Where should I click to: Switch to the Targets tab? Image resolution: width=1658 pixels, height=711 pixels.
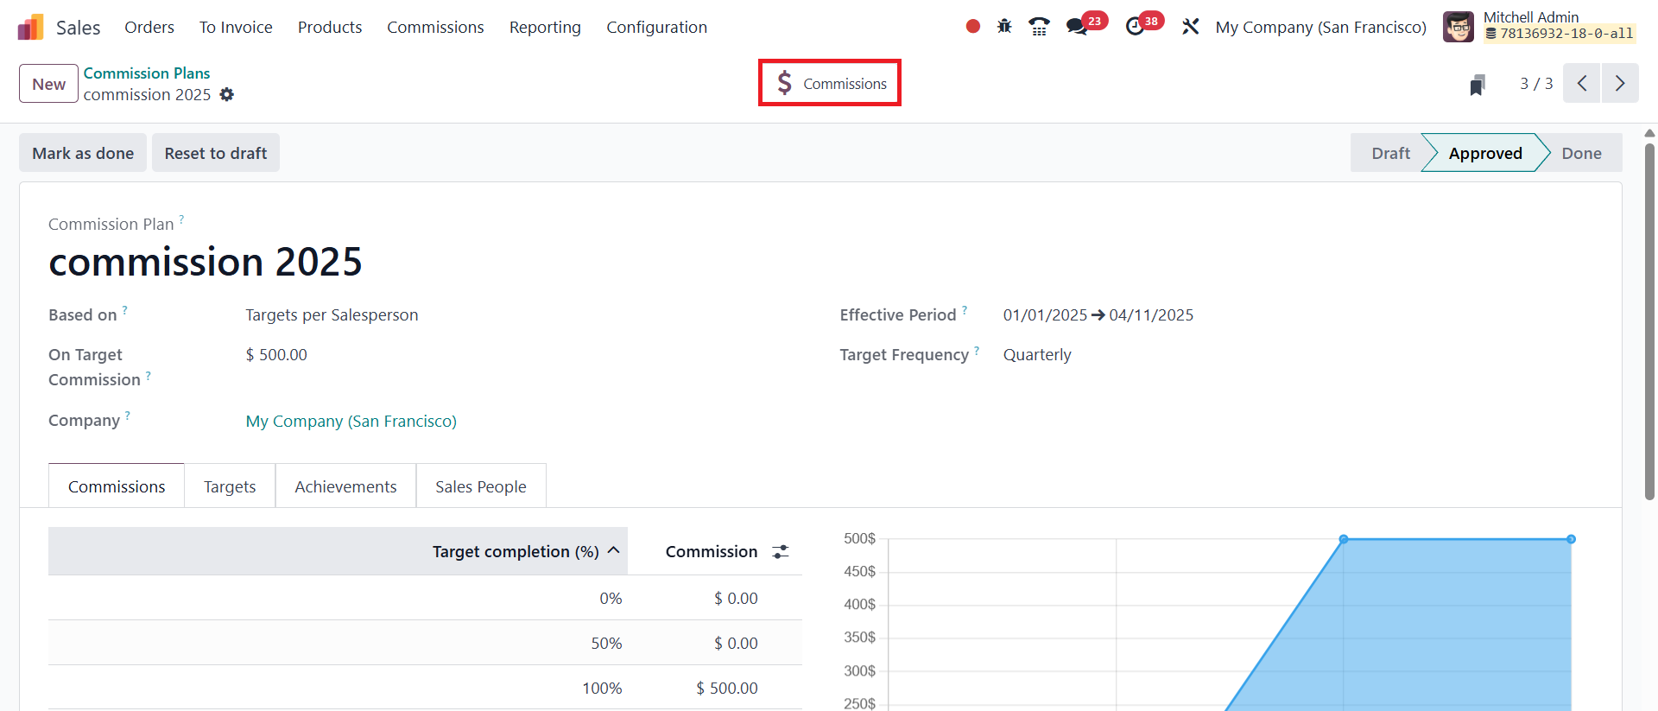[x=230, y=487]
